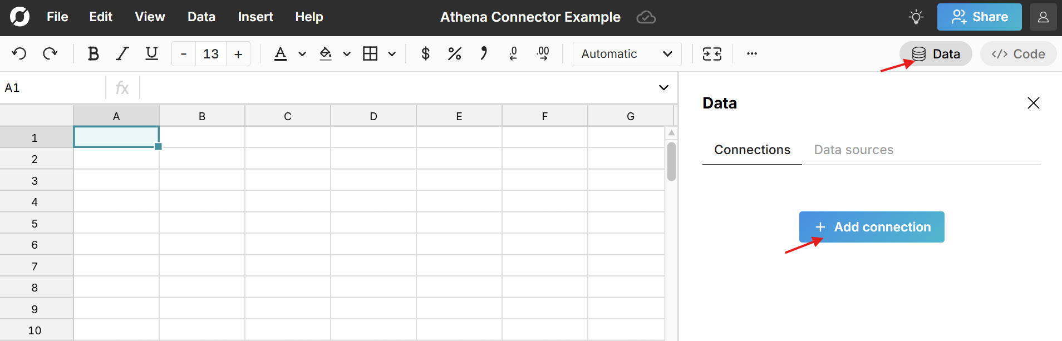Viewport: 1062px width, 341px height.
Task: Open the Insert menu
Action: tap(255, 17)
